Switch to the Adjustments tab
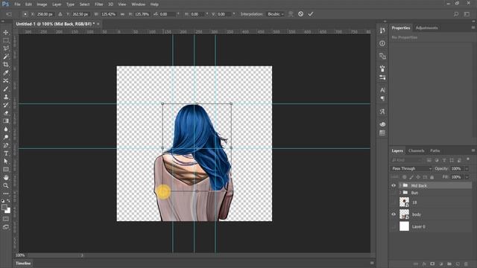Image resolution: width=477 pixels, height=268 pixels. [426, 28]
